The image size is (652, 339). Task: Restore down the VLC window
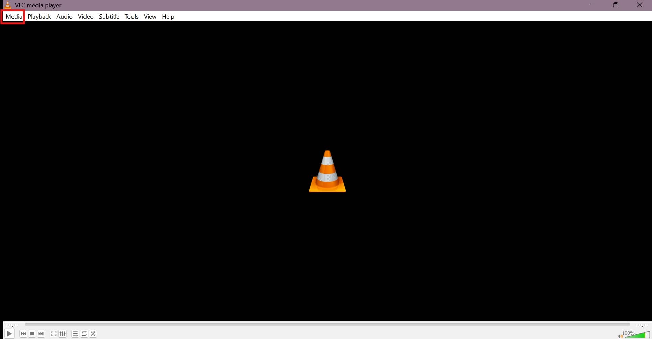click(x=615, y=5)
